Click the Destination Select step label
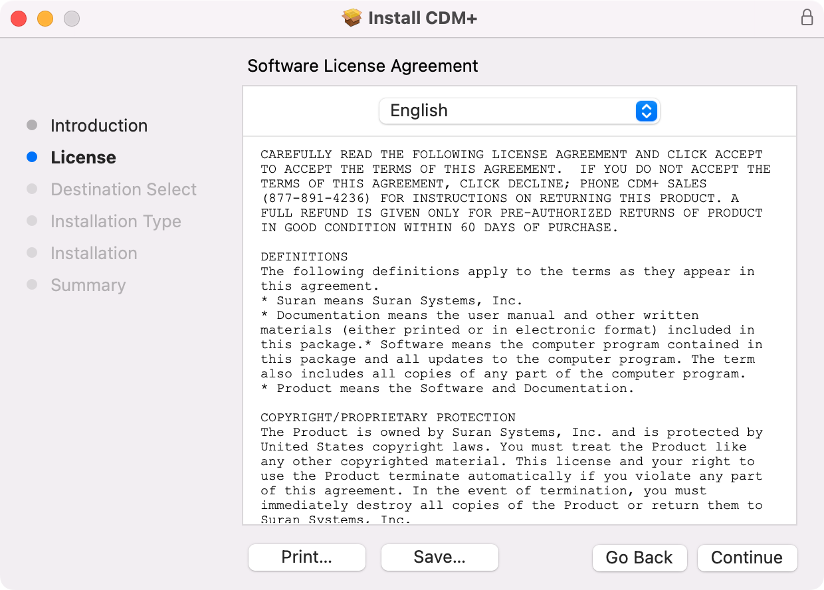 tap(124, 189)
